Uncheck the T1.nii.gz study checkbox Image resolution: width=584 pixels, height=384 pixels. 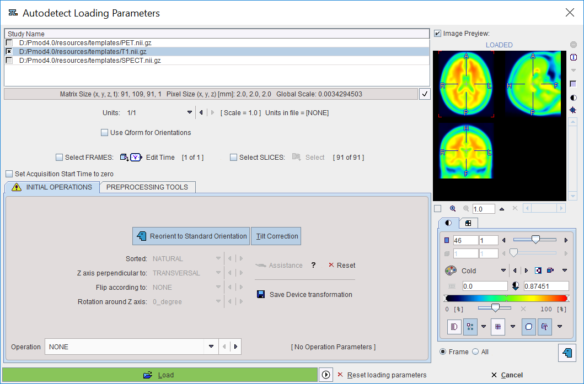(9, 52)
